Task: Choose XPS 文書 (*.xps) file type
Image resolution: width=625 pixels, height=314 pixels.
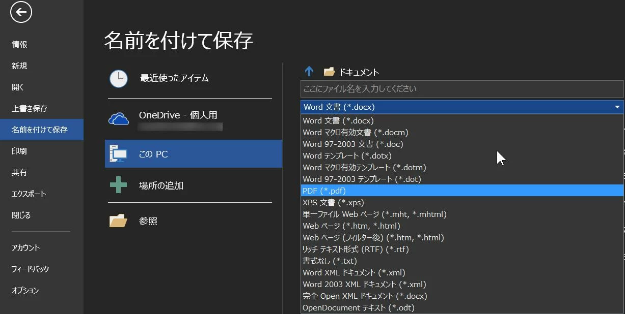Action: click(462, 202)
